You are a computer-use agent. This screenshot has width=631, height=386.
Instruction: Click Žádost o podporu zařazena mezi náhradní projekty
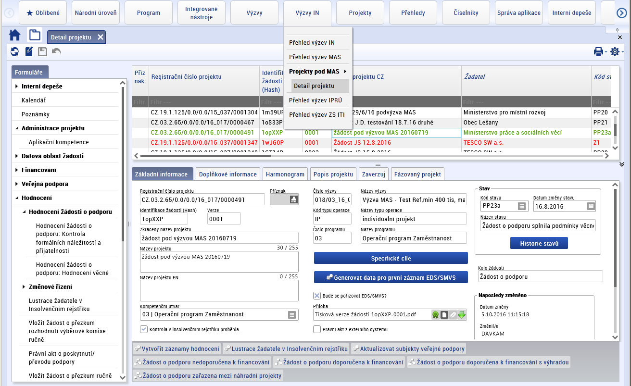click(208, 375)
